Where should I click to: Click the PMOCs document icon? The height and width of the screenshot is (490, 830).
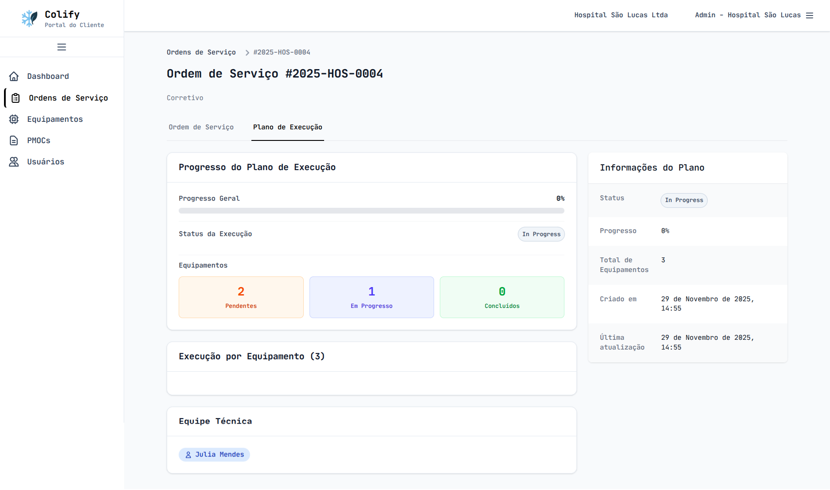pos(14,140)
